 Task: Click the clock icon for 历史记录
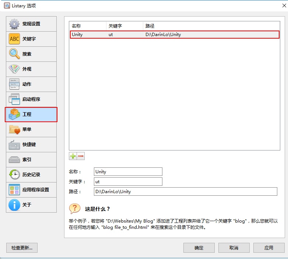coord(14,175)
